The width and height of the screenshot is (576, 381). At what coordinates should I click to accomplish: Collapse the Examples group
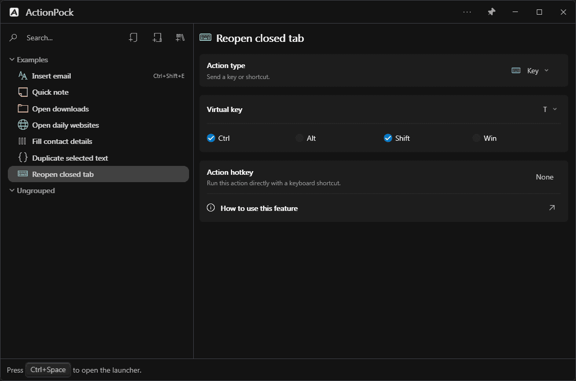(x=12, y=60)
